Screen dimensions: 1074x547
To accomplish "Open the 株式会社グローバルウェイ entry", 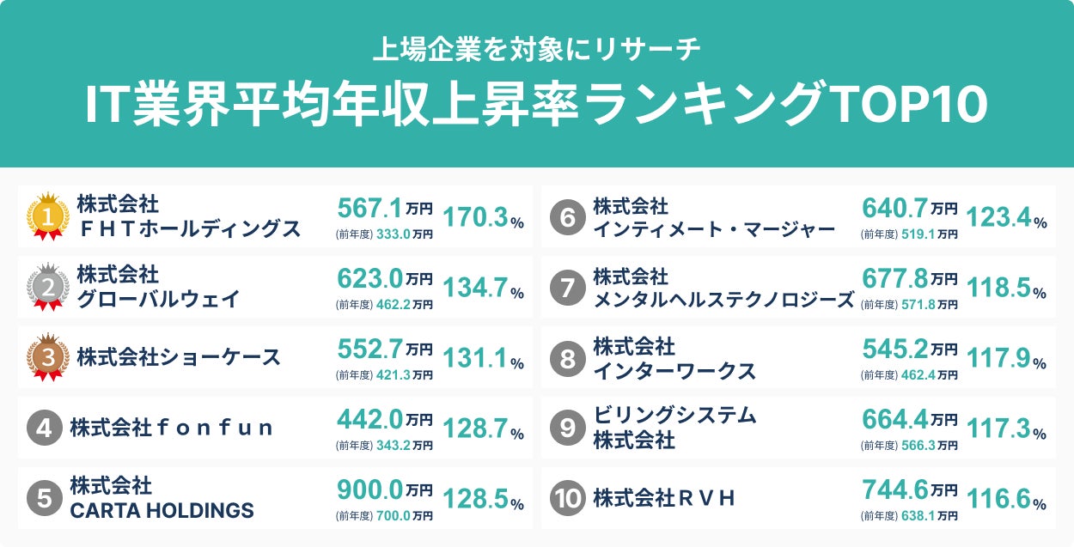I will (x=158, y=287).
